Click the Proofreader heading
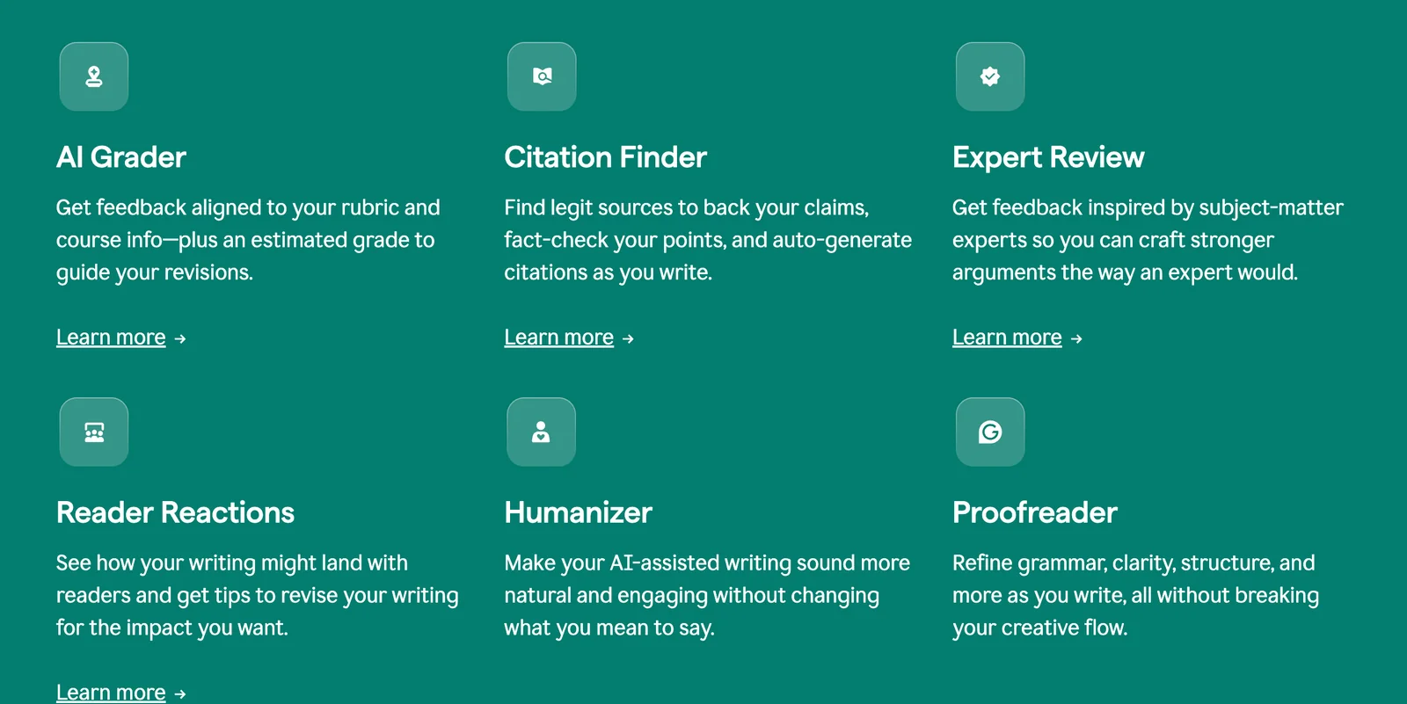 1034,512
